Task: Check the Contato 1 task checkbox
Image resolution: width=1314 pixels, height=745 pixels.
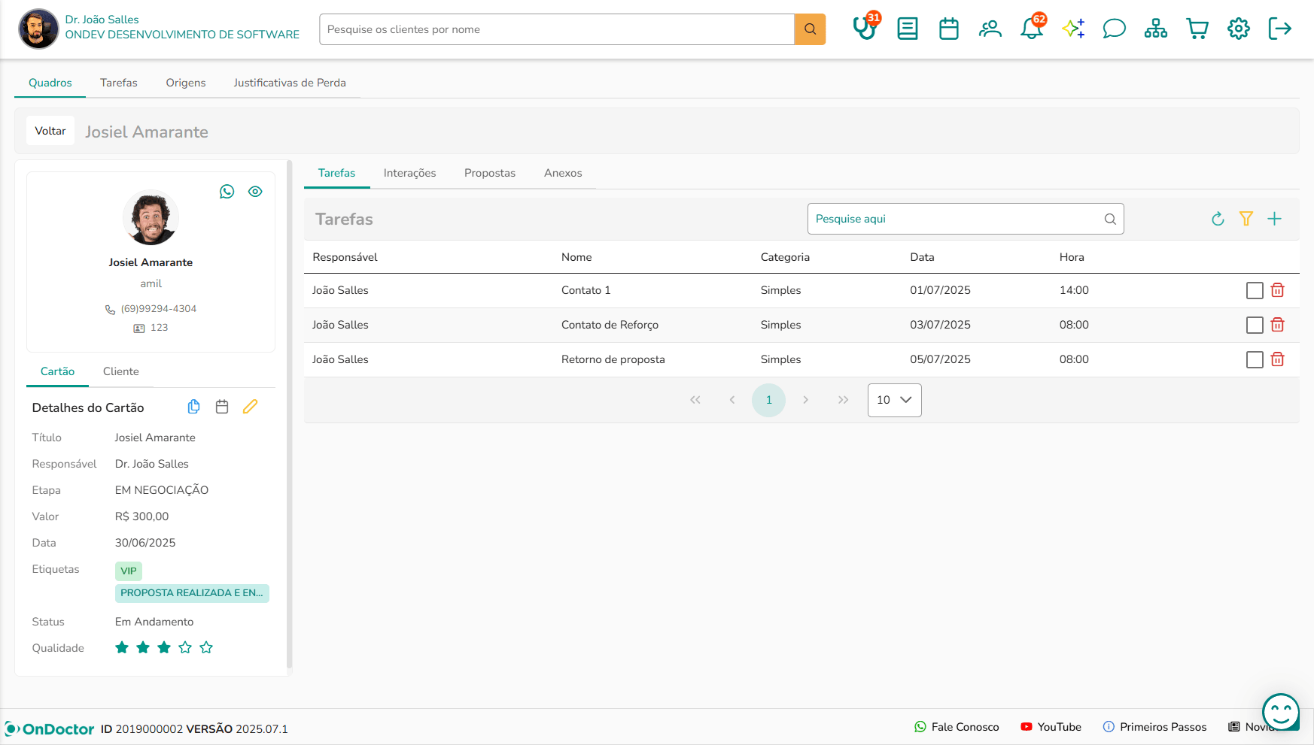Action: click(x=1255, y=290)
